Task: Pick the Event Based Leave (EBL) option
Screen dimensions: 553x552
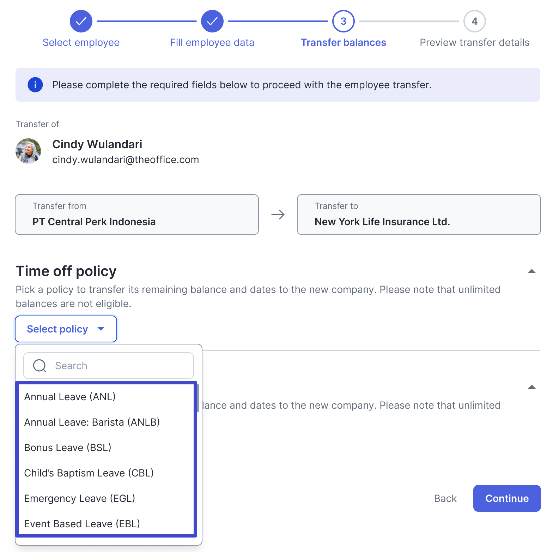Action: 106,523
